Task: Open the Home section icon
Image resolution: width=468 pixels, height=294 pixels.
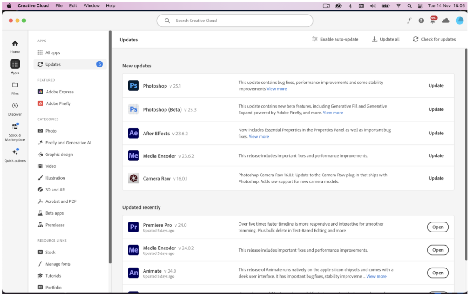Action: tap(15, 43)
